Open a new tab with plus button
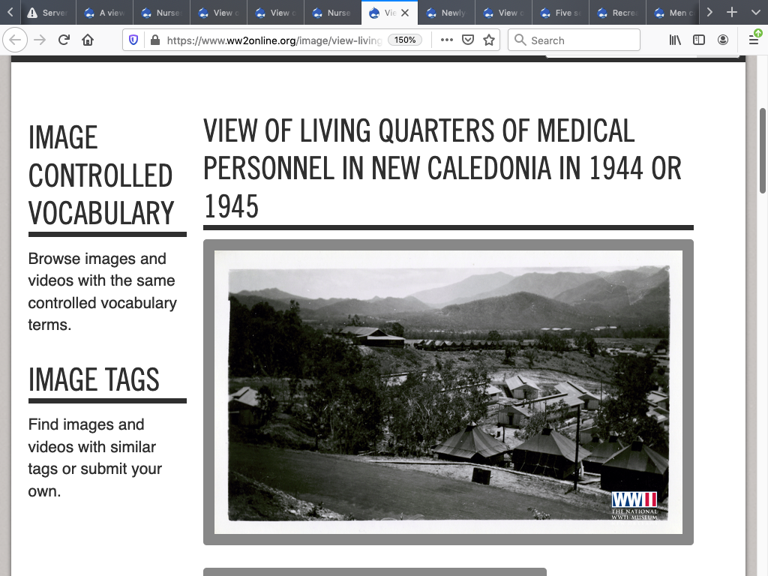 (732, 13)
